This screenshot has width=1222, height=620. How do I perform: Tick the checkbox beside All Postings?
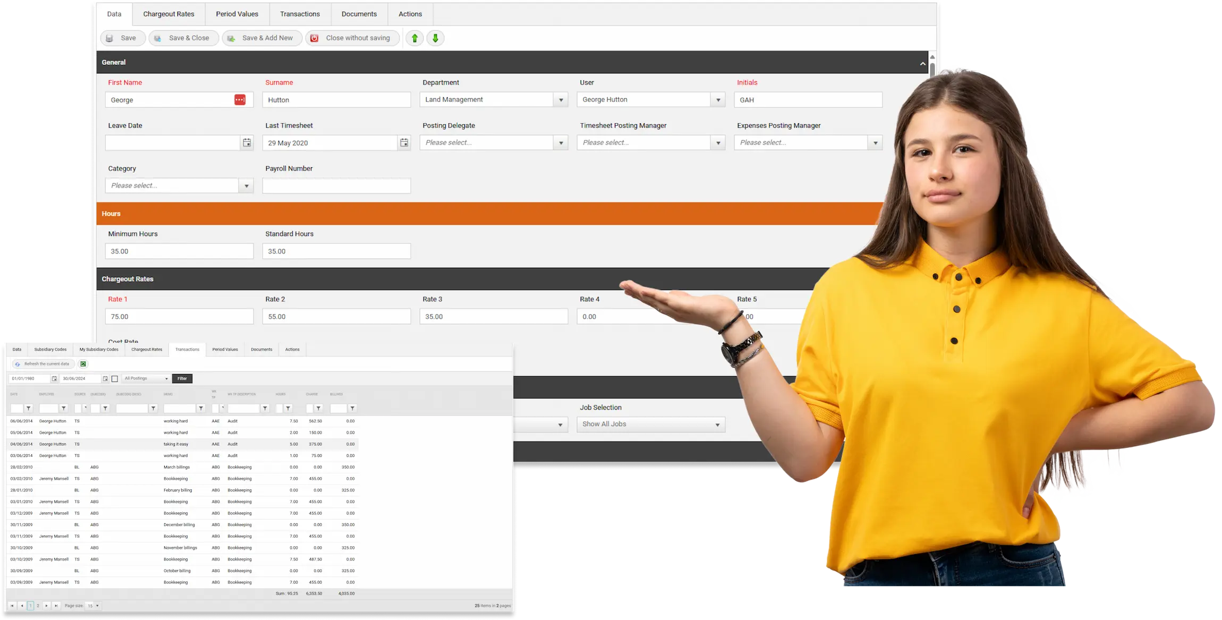click(114, 379)
